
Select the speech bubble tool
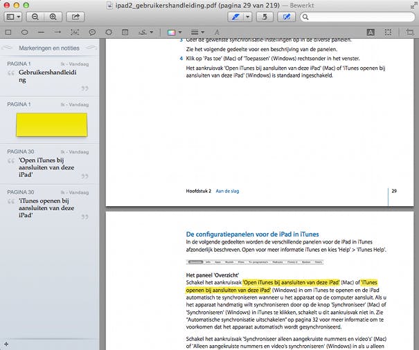coord(92,33)
